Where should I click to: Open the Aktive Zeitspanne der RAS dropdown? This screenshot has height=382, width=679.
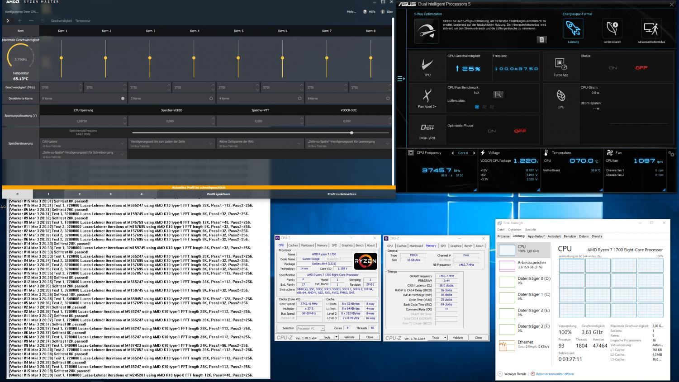[x=260, y=143]
